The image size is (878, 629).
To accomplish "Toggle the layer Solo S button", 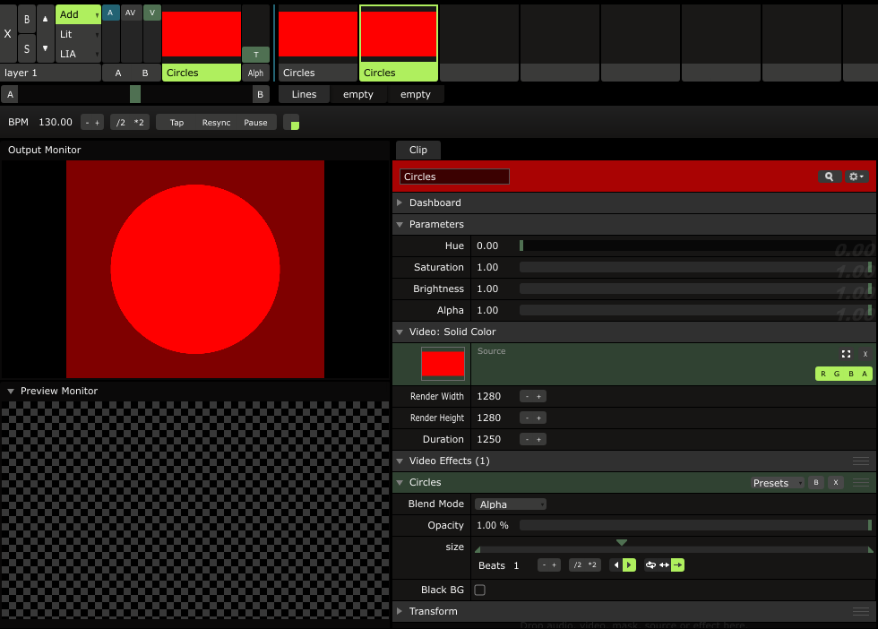I will [27, 48].
